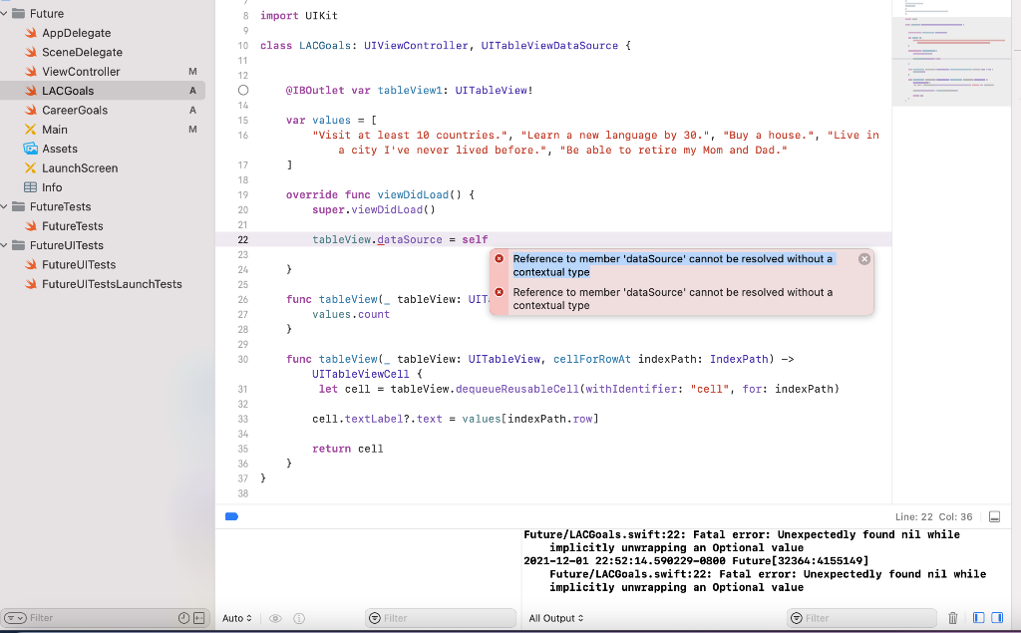Collapse the FutureUITests group
Screen dimensions: 1021x633
4,245
